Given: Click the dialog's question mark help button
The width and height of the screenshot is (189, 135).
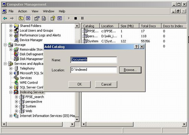Looking at the screenshot, I should [x=136, y=47].
